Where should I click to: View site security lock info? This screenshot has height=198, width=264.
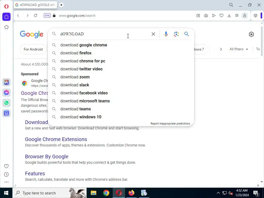(x=54, y=15)
